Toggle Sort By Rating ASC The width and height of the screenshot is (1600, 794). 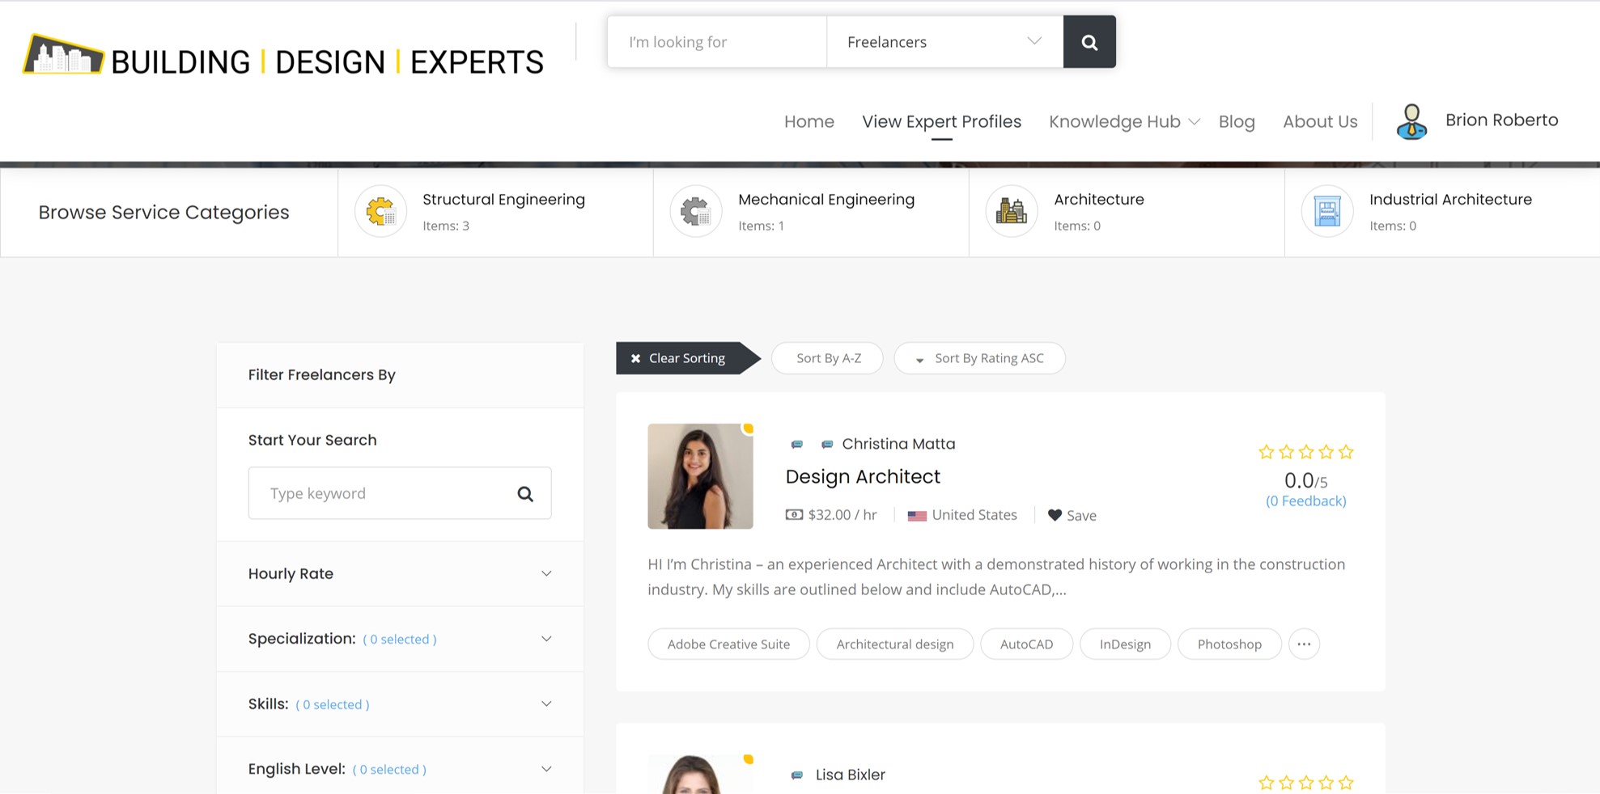979,358
